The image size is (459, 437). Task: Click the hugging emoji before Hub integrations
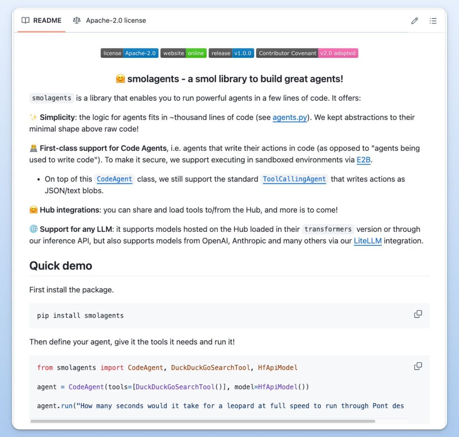point(34,210)
